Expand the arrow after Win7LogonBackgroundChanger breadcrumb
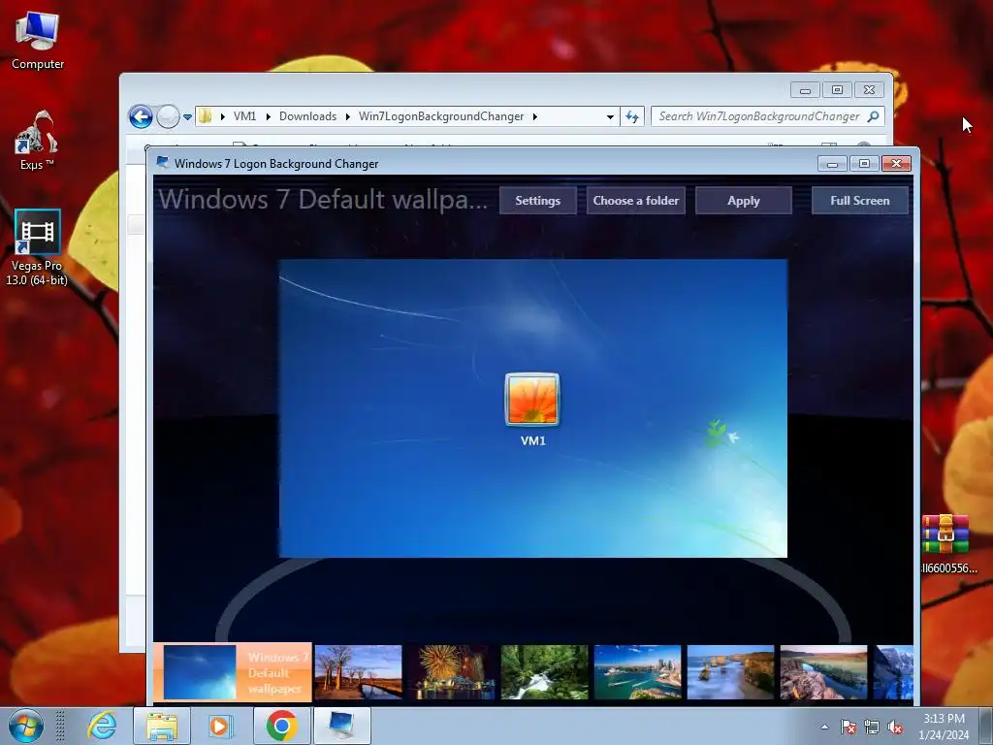This screenshot has height=745, width=993. point(535,116)
